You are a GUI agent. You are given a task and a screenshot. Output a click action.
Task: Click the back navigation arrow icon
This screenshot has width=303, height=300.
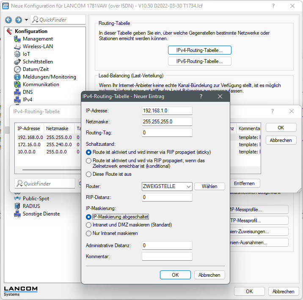pyautogui.click(x=8, y=20)
